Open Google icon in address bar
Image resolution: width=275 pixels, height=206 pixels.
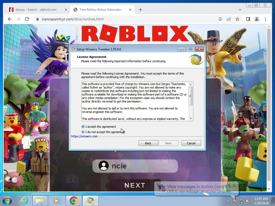point(220,19)
